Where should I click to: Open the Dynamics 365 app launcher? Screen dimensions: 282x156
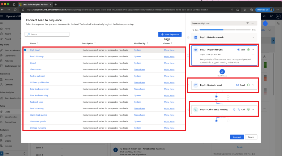1,16
